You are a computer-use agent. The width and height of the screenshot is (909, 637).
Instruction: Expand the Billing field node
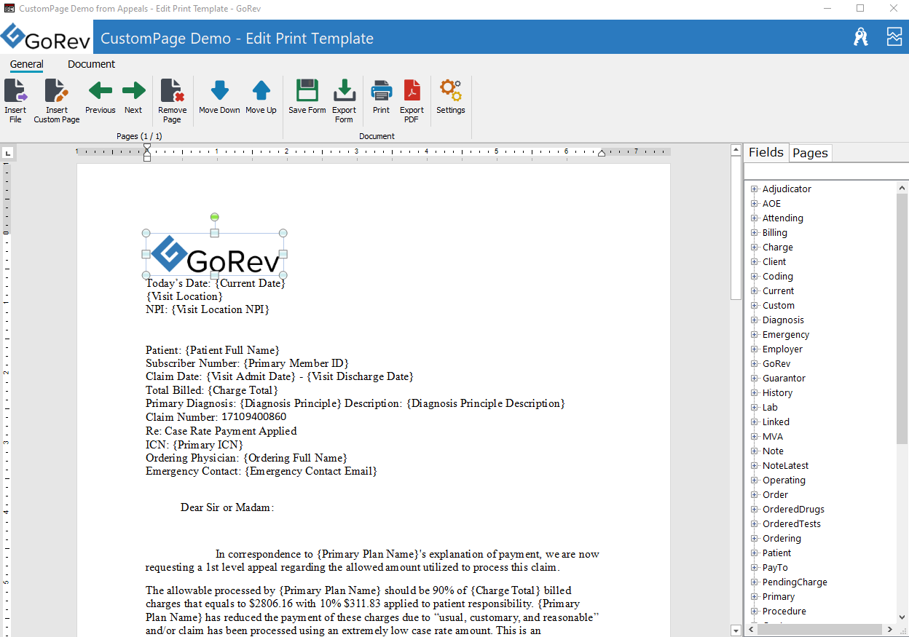[755, 233]
